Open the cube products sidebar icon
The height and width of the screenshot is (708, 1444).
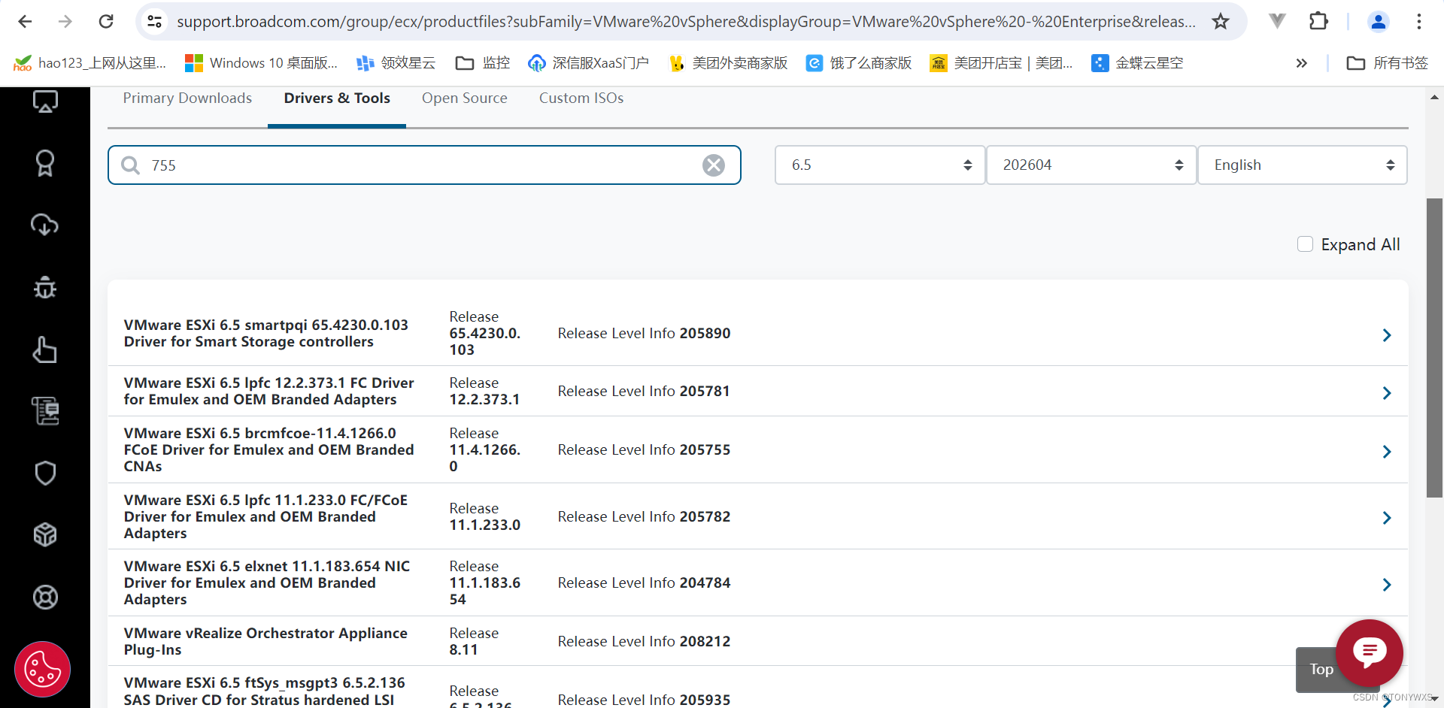coord(45,535)
